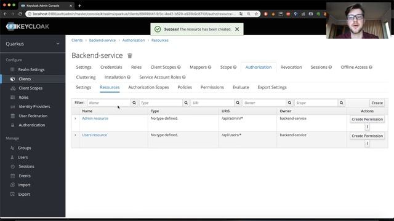Open the Export Settings sub-tab
This screenshot has width=394, height=221.
tap(272, 87)
